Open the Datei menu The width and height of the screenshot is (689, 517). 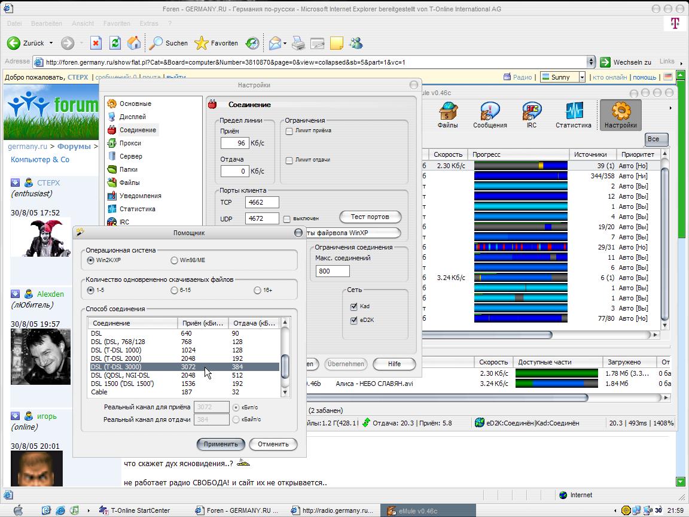click(x=14, y=23)
